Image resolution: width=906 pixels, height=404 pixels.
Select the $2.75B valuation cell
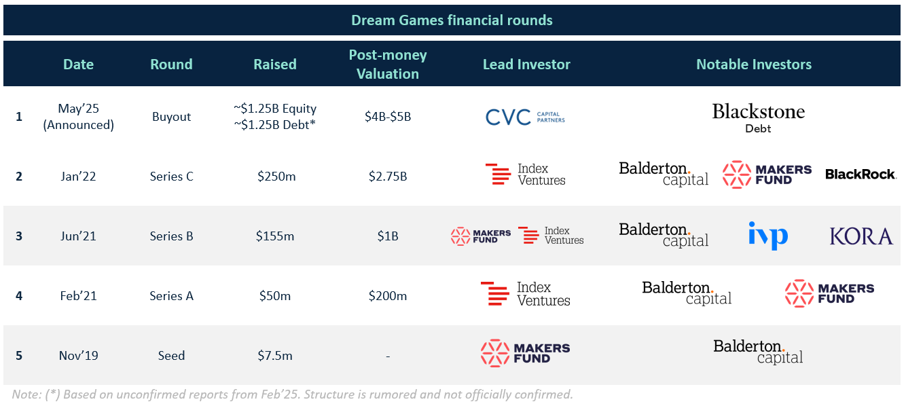(x=387, y=177)
